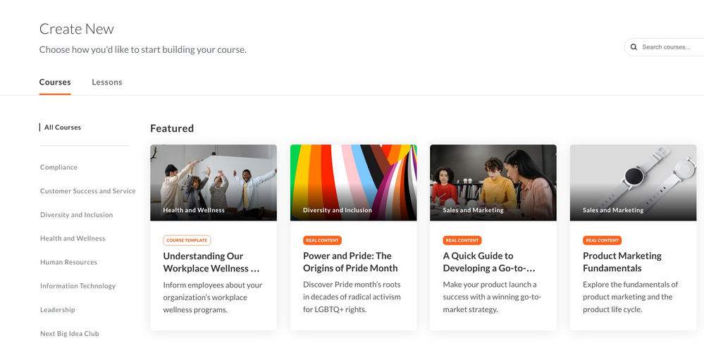This screenshot has width=704, height=346.
Task: Switch to the Lessons tab
Action: pyautogui.click(x=107, y=82)
